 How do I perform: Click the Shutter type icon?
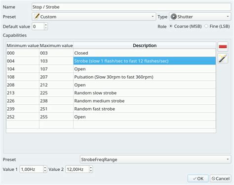173,17
